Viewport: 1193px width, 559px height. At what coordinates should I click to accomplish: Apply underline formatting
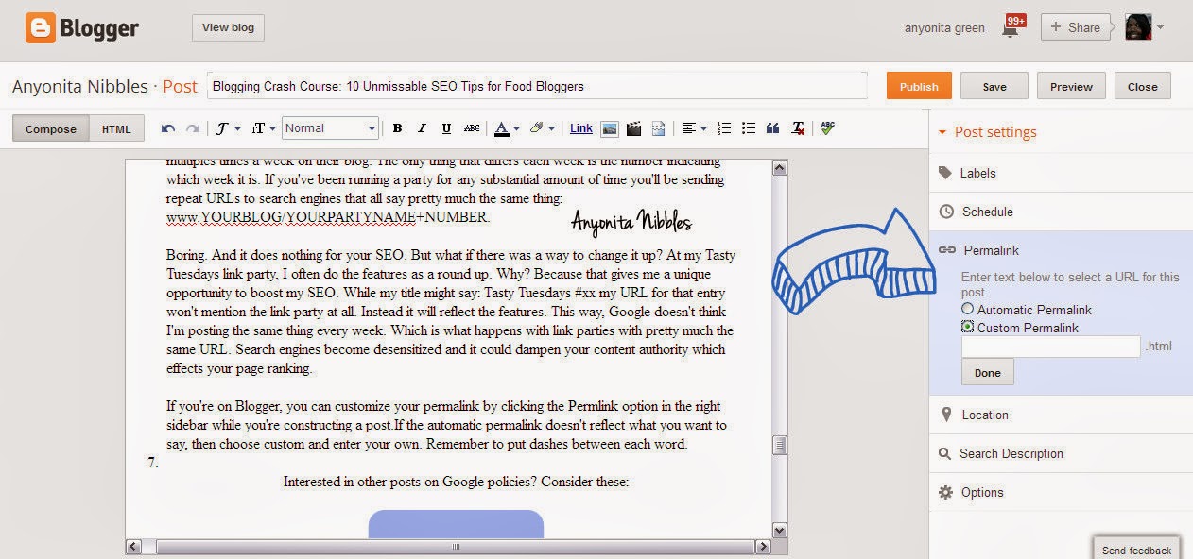click(446, 128)
